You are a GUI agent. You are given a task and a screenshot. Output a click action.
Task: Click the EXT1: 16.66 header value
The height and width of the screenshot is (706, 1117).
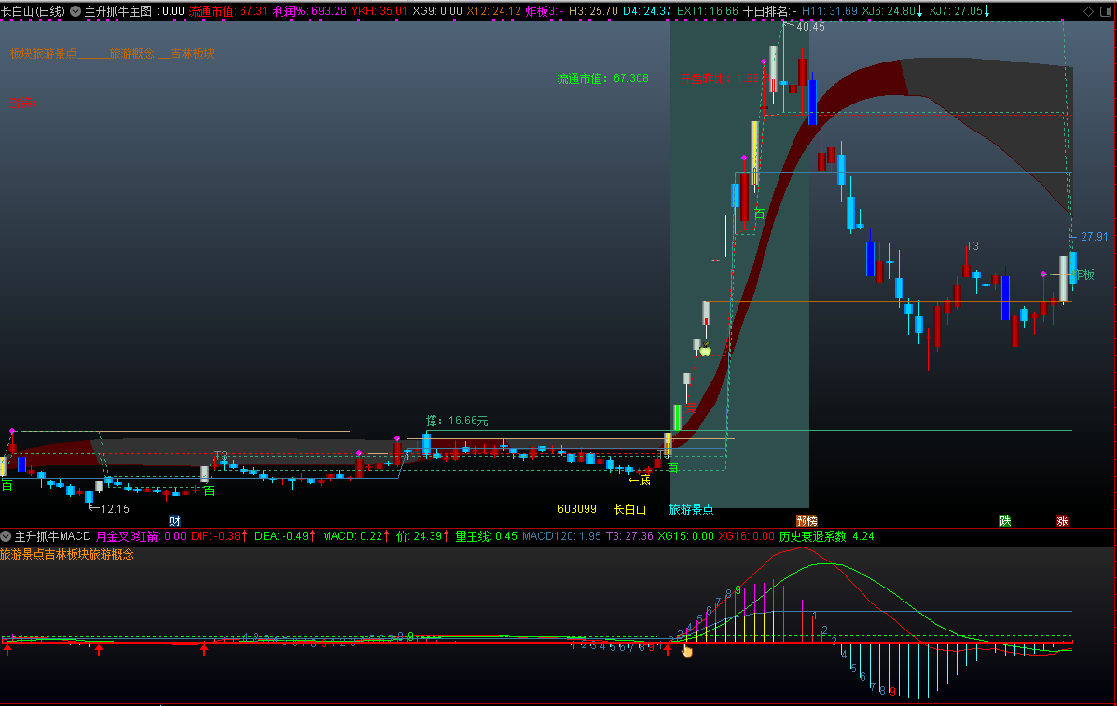click(708, 11)
